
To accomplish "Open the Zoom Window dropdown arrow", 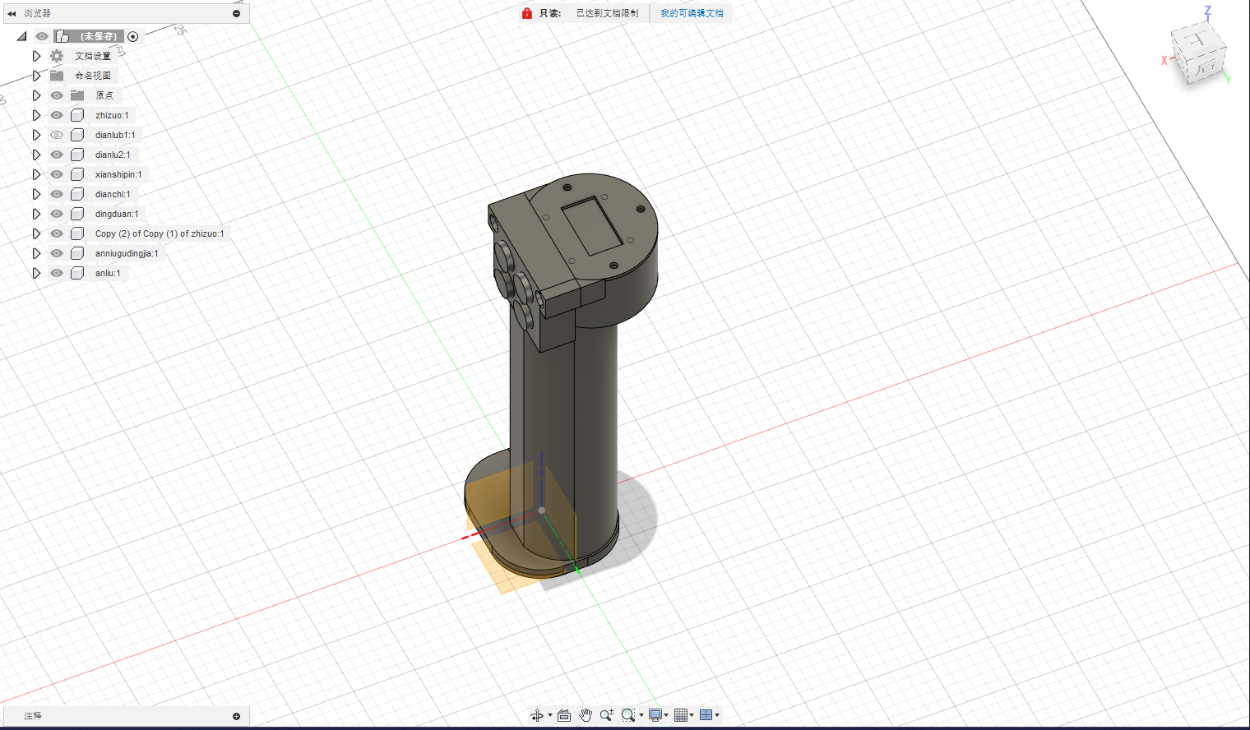I will 641,715.
